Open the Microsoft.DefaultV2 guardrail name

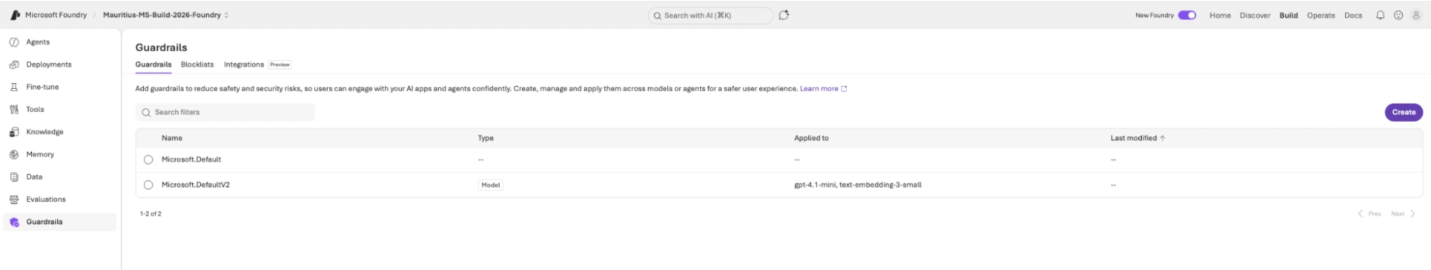click(195, 185)
